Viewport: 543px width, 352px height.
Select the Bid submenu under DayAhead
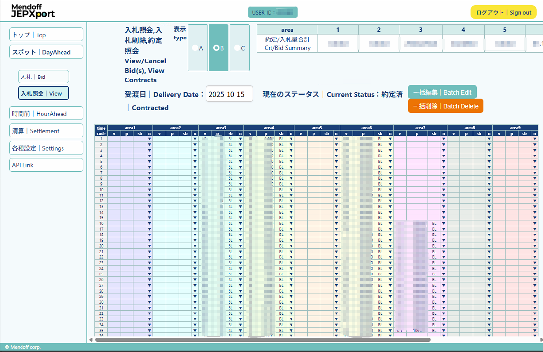coord(43,77)
